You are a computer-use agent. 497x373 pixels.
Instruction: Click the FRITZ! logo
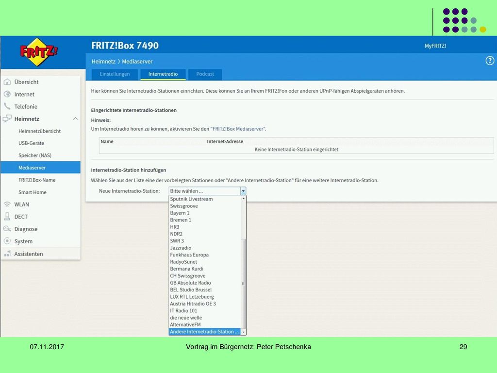(39, 52)
